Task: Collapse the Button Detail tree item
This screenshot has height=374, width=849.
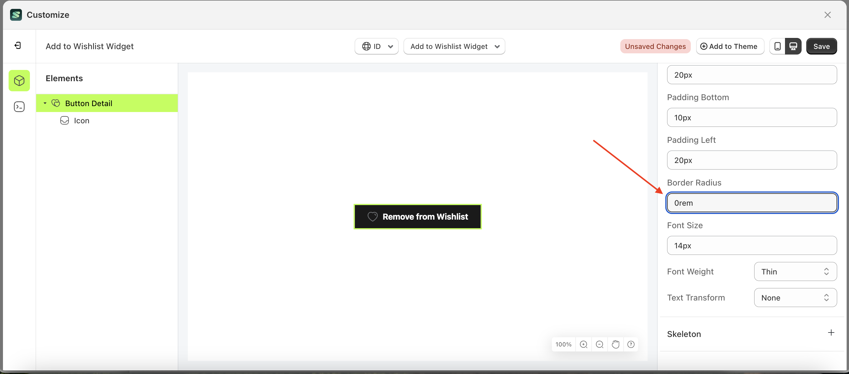Action: (45, 103)
